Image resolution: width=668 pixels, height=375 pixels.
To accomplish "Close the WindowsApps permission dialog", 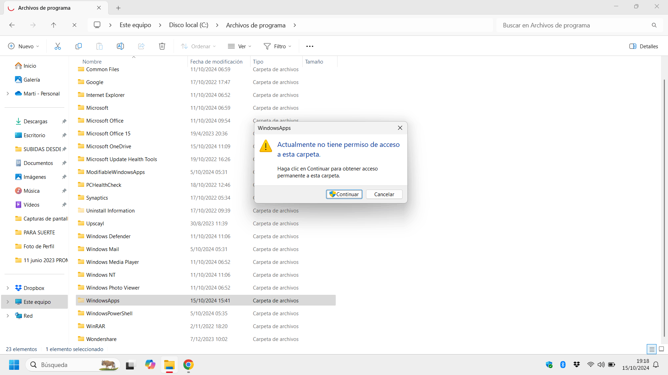I will point(400,128).
